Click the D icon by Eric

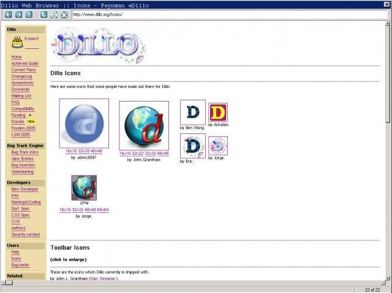[x=193, y=146]
